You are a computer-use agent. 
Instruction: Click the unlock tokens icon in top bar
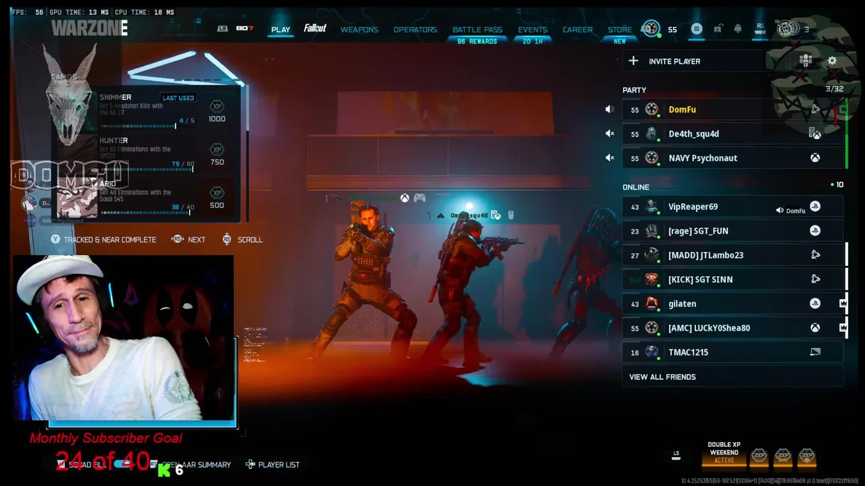coord(718,28)
